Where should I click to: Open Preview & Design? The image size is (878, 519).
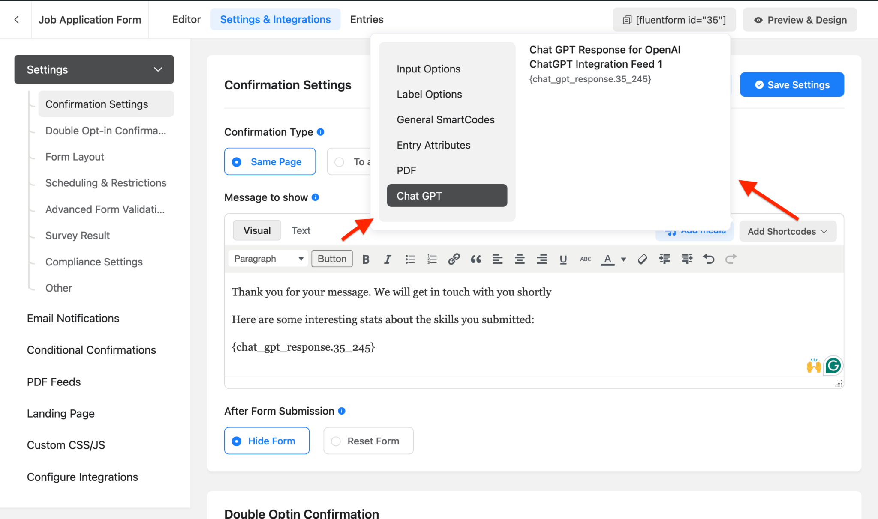click(799, 19)
